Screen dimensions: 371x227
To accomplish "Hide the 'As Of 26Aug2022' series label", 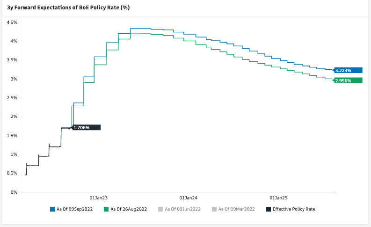I will coord(129,209).
